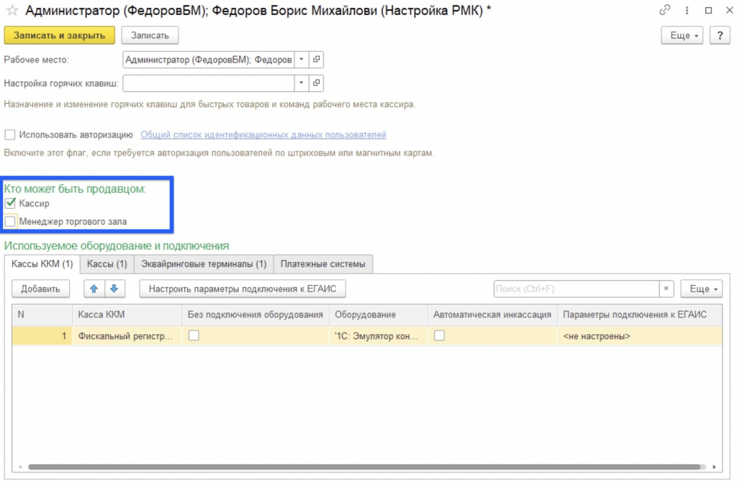Move row down with blue arrow
Screen dimensions: 737x484
(114, 289)
